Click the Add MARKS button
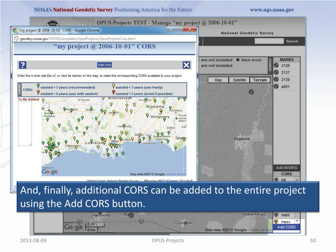The width and height of the screenshot is (336, 252). coord(286,168)
